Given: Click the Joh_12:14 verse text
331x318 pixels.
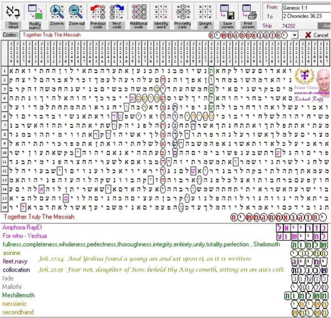Looking at the screenshot, I should point(145,259).
